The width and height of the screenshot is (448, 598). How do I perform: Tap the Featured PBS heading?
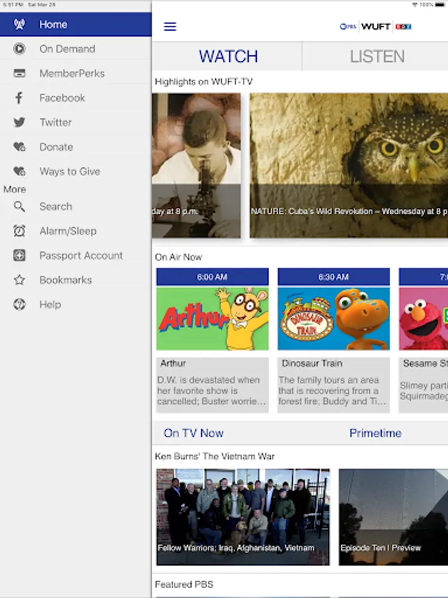184,584
